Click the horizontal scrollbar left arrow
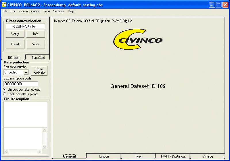 [6, 152]
